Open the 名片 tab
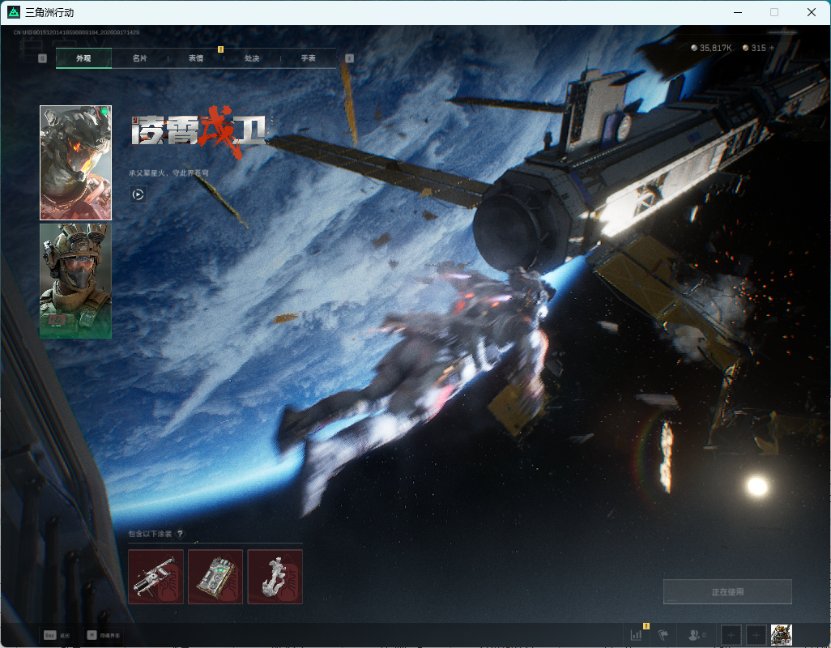Image resolution: width=831 pixels, height=648 pixels. (140, 58)
